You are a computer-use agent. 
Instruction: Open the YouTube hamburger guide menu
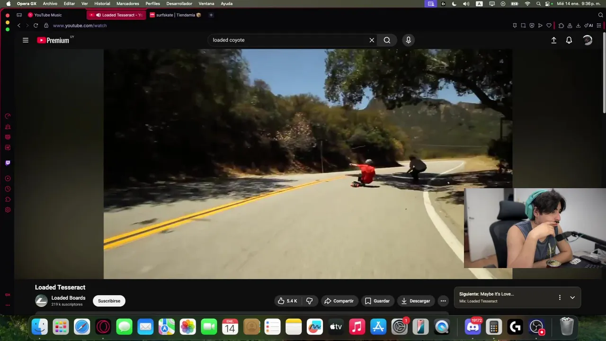pyautogui.click(x=26, y=40)
